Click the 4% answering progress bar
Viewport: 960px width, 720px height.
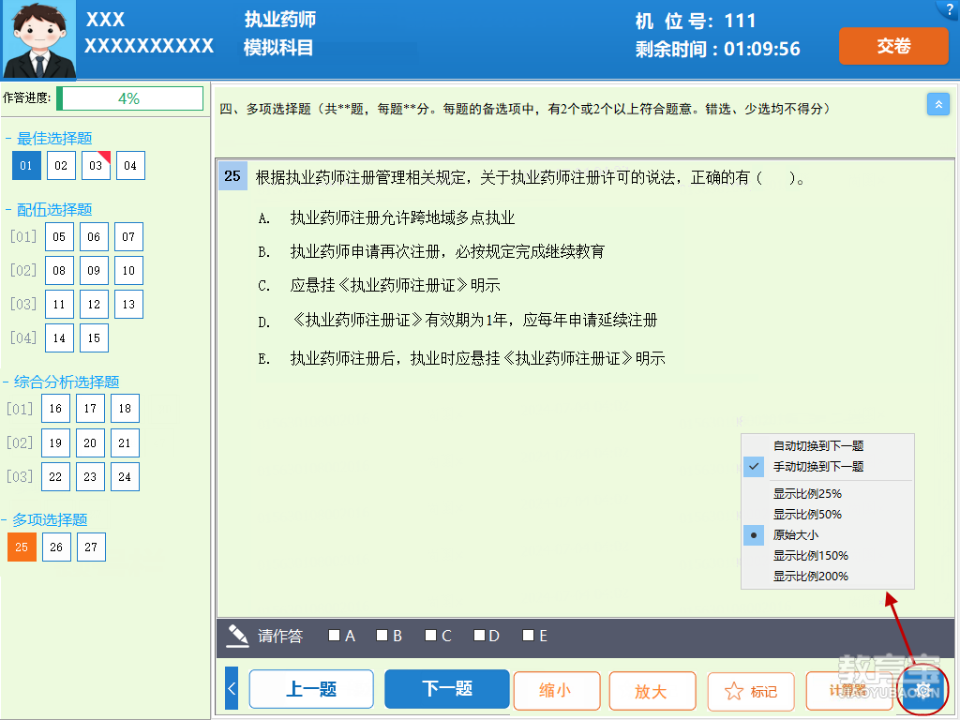pos(130,97)
